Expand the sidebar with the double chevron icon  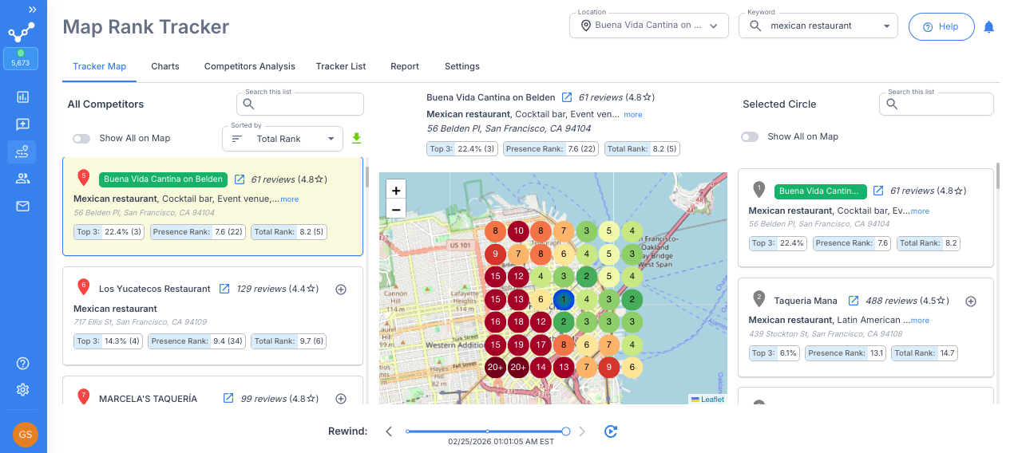32,10
